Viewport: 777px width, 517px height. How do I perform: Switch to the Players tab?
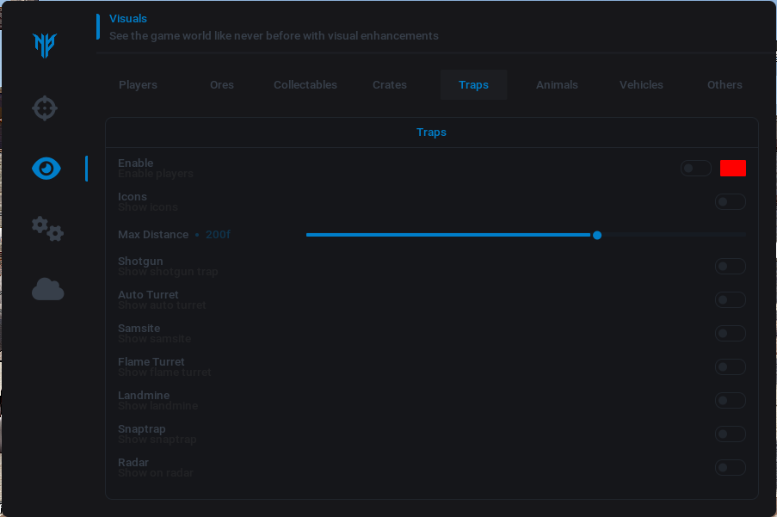(x=138, y=85)
